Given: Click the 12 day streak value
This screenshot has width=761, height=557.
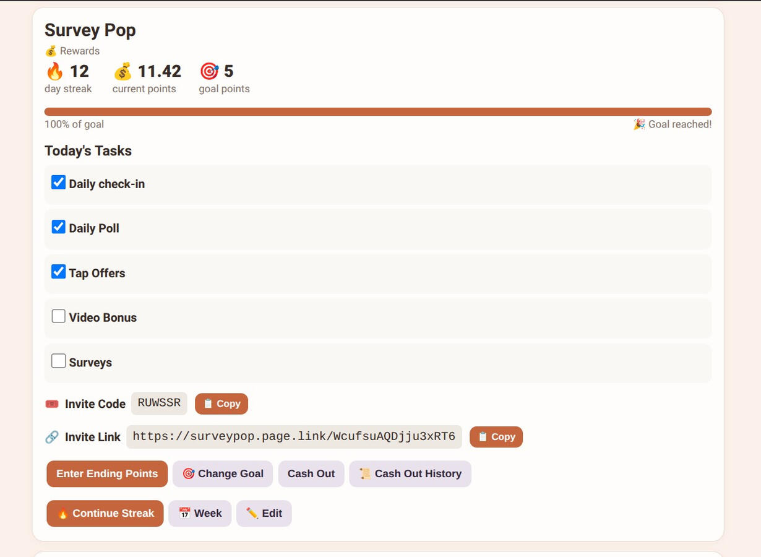Looking at the screenshot, I should tap(79, 72).
